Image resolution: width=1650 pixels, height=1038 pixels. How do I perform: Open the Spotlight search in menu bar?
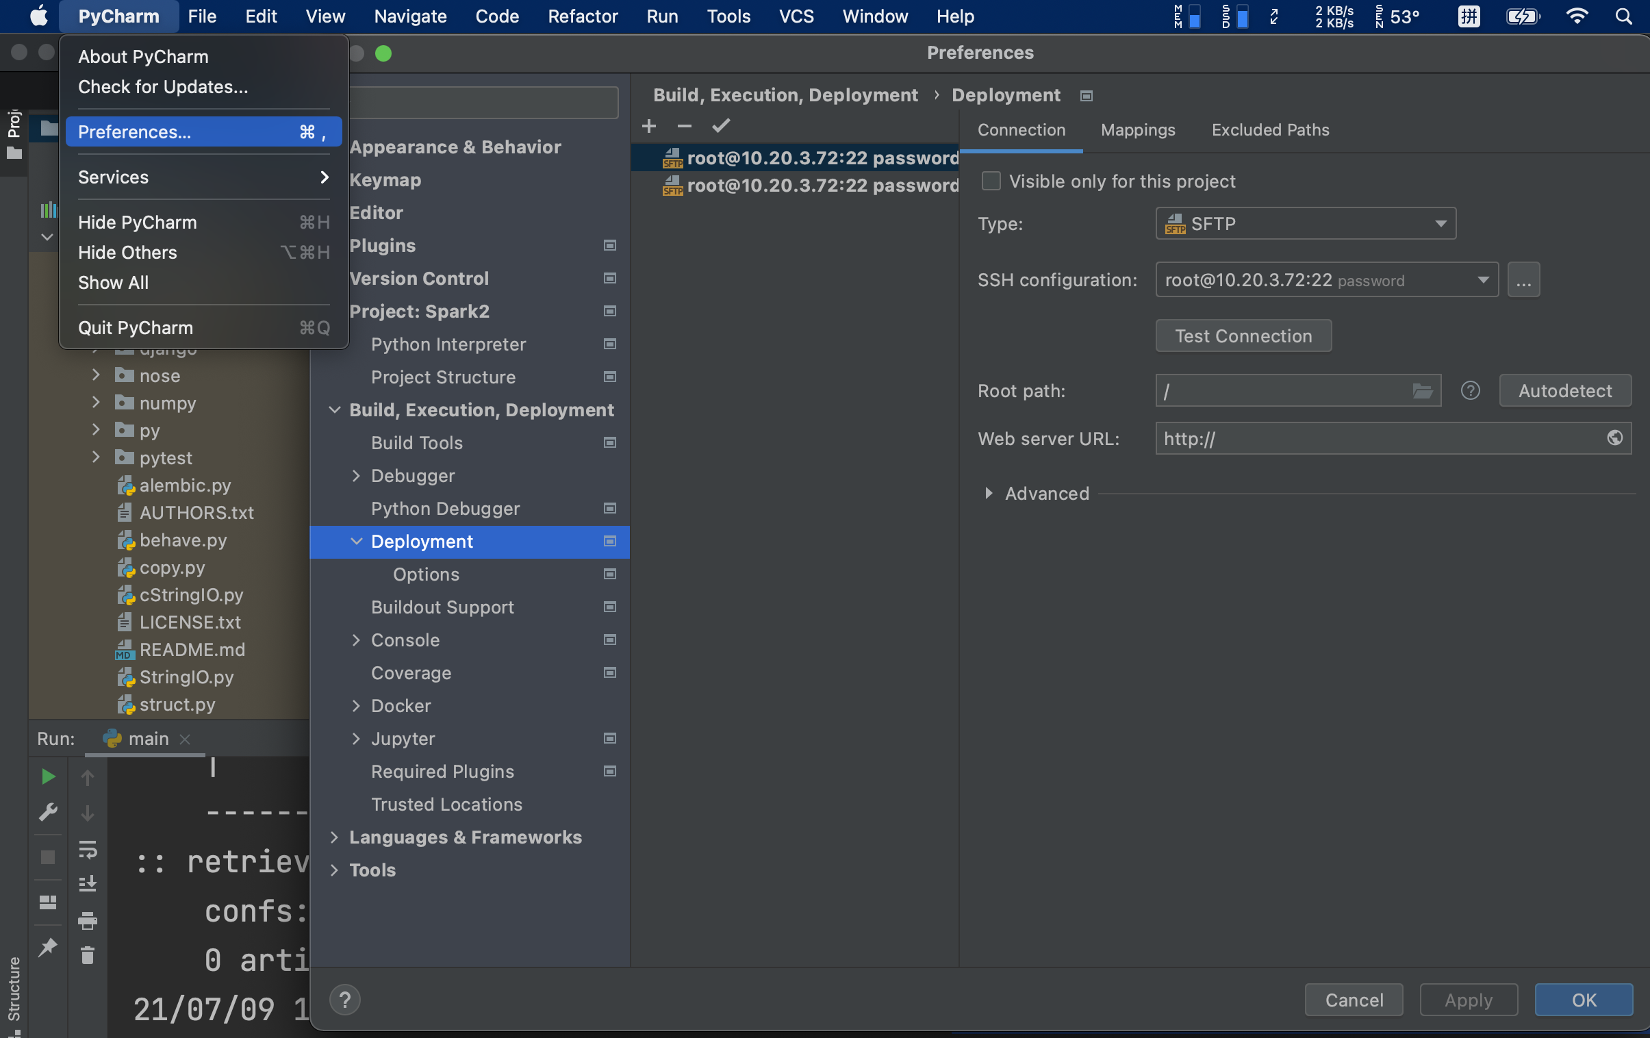tap(1623, 16)
